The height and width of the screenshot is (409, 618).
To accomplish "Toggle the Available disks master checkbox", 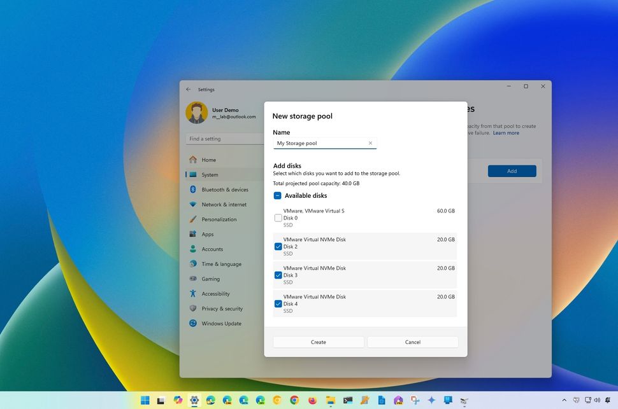I will coord(277,195).
